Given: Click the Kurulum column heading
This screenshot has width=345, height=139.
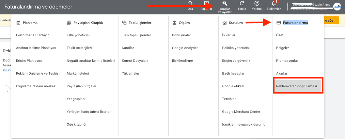Looking at the screenshot, I should 236,23.
